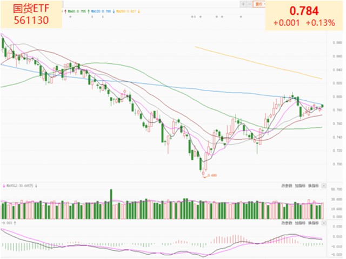Click 加指标 in the MACD panel
Image resolution: width=346 pixels, height=259 pixels.
[x=300, y=223]
